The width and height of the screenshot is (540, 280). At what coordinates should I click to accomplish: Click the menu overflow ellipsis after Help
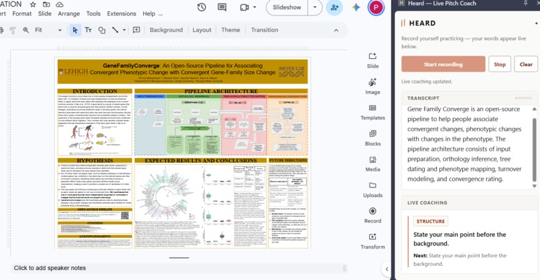[161, 15]
